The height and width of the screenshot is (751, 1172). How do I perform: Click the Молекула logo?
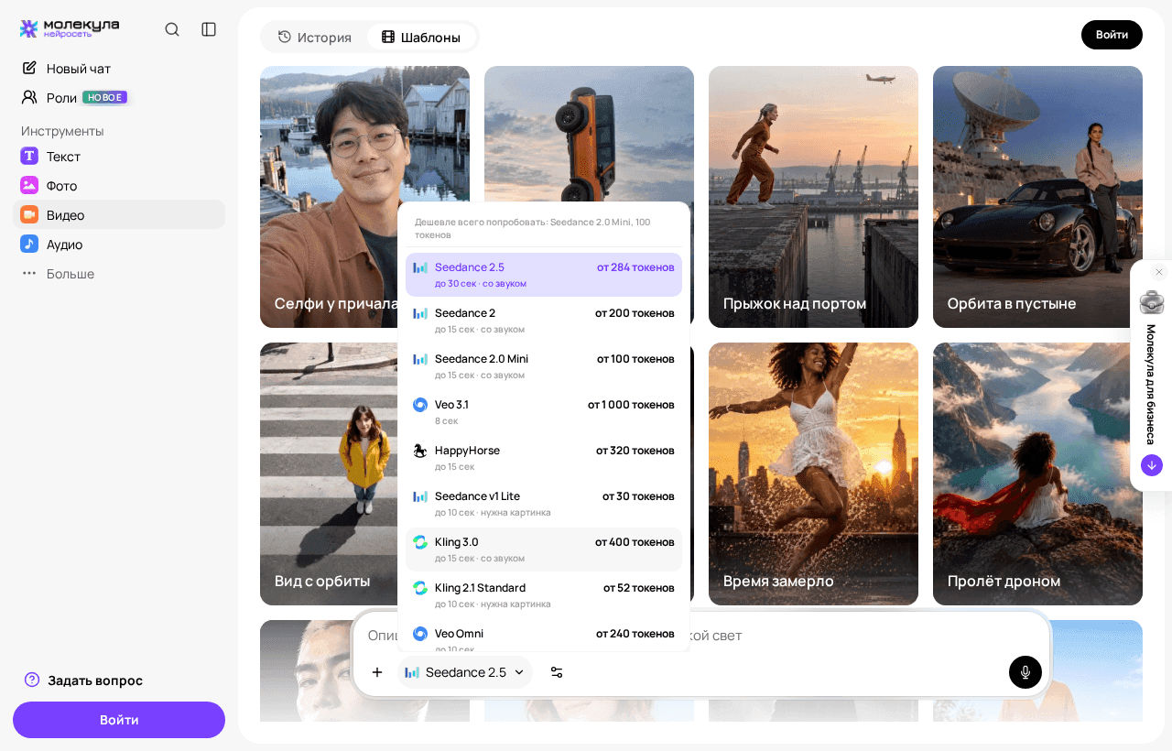coord(70,28)
